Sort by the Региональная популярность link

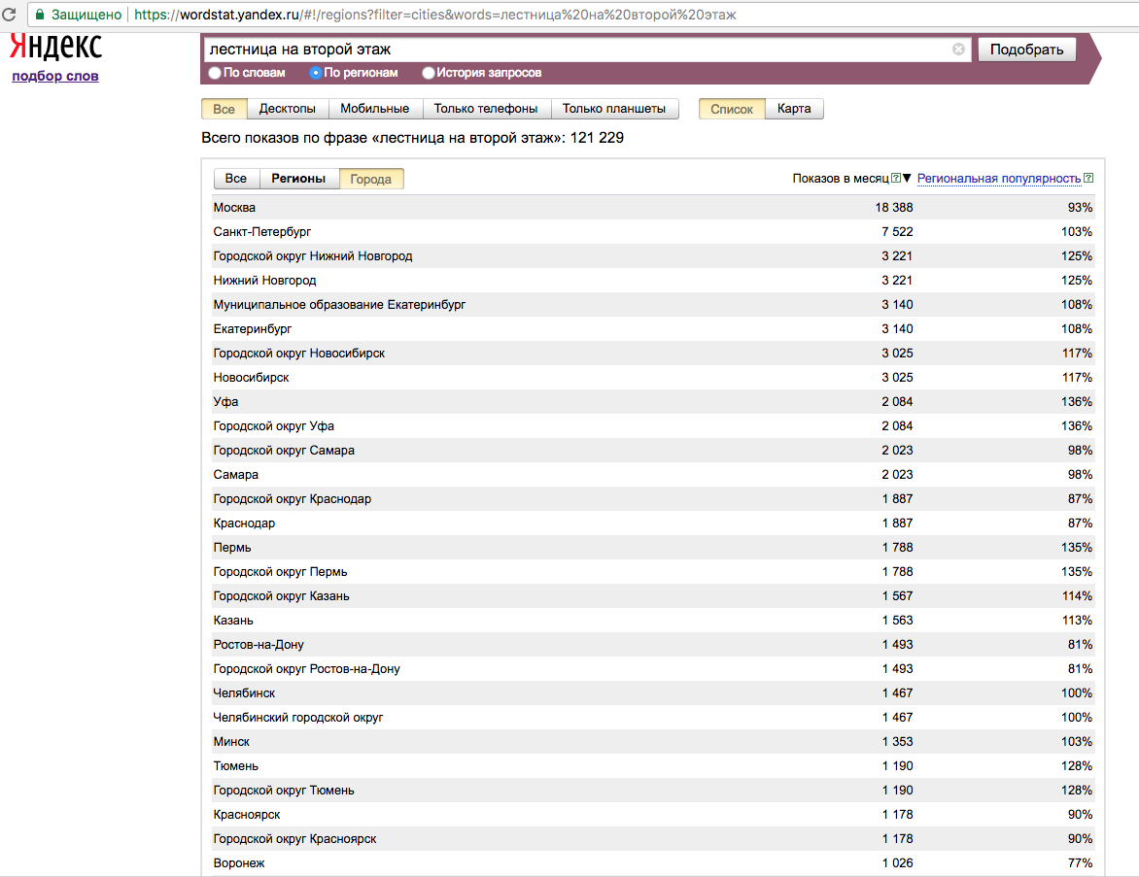click(999, 179)
